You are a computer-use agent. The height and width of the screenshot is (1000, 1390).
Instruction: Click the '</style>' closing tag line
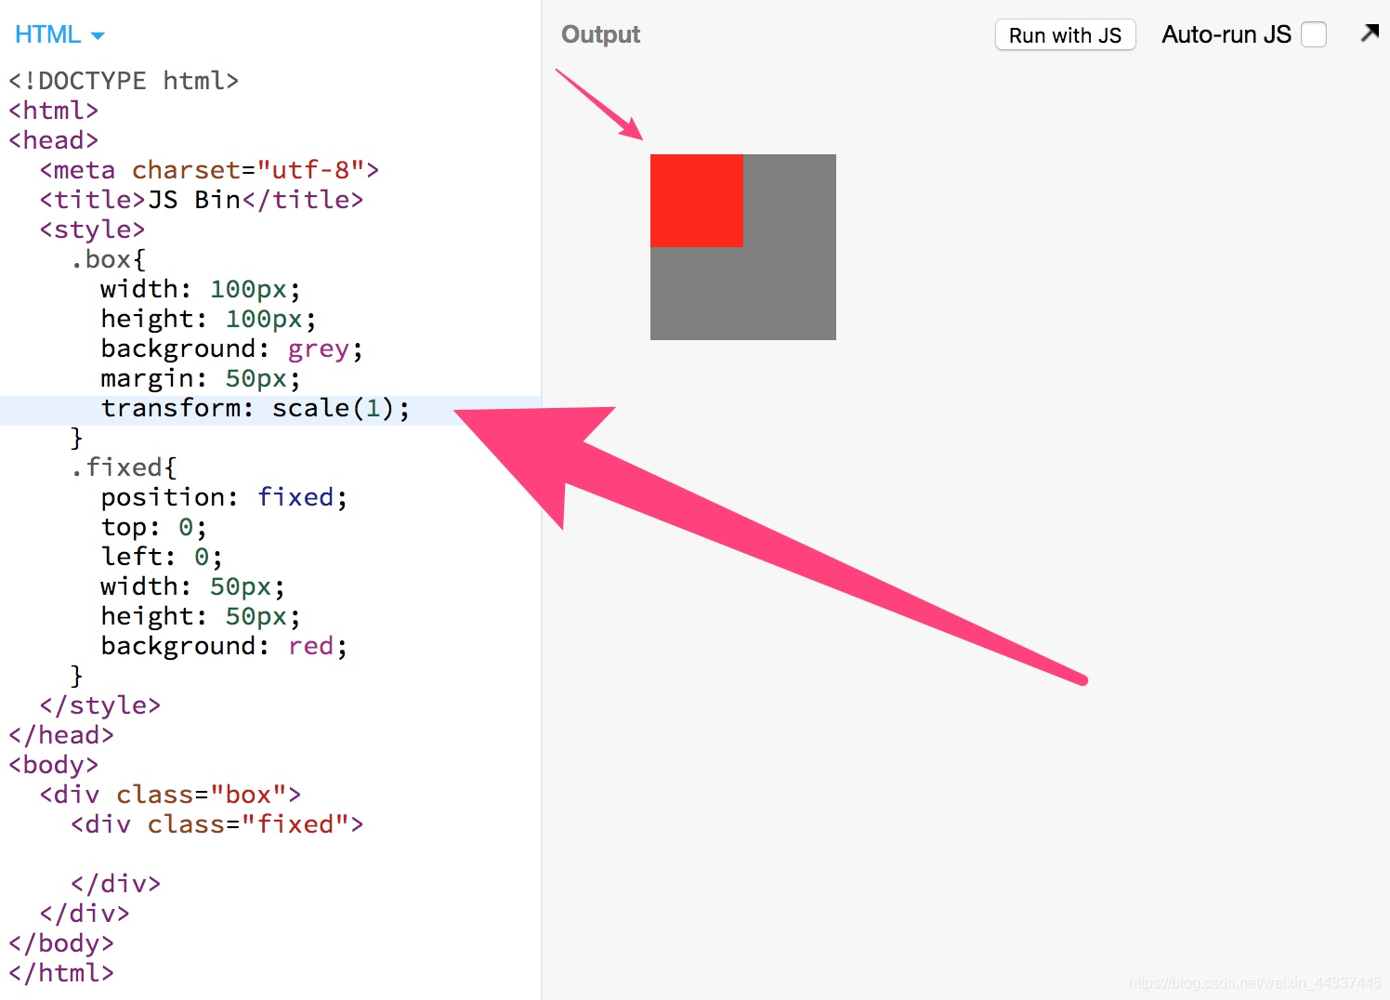100,705
